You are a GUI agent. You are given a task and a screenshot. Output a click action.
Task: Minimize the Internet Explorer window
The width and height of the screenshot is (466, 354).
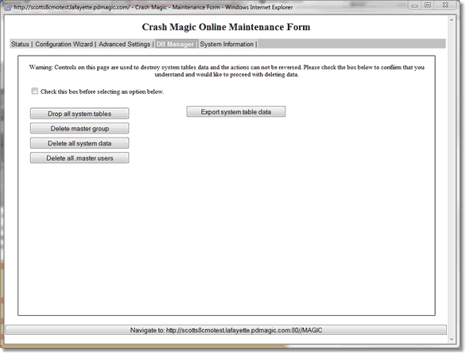415,6
